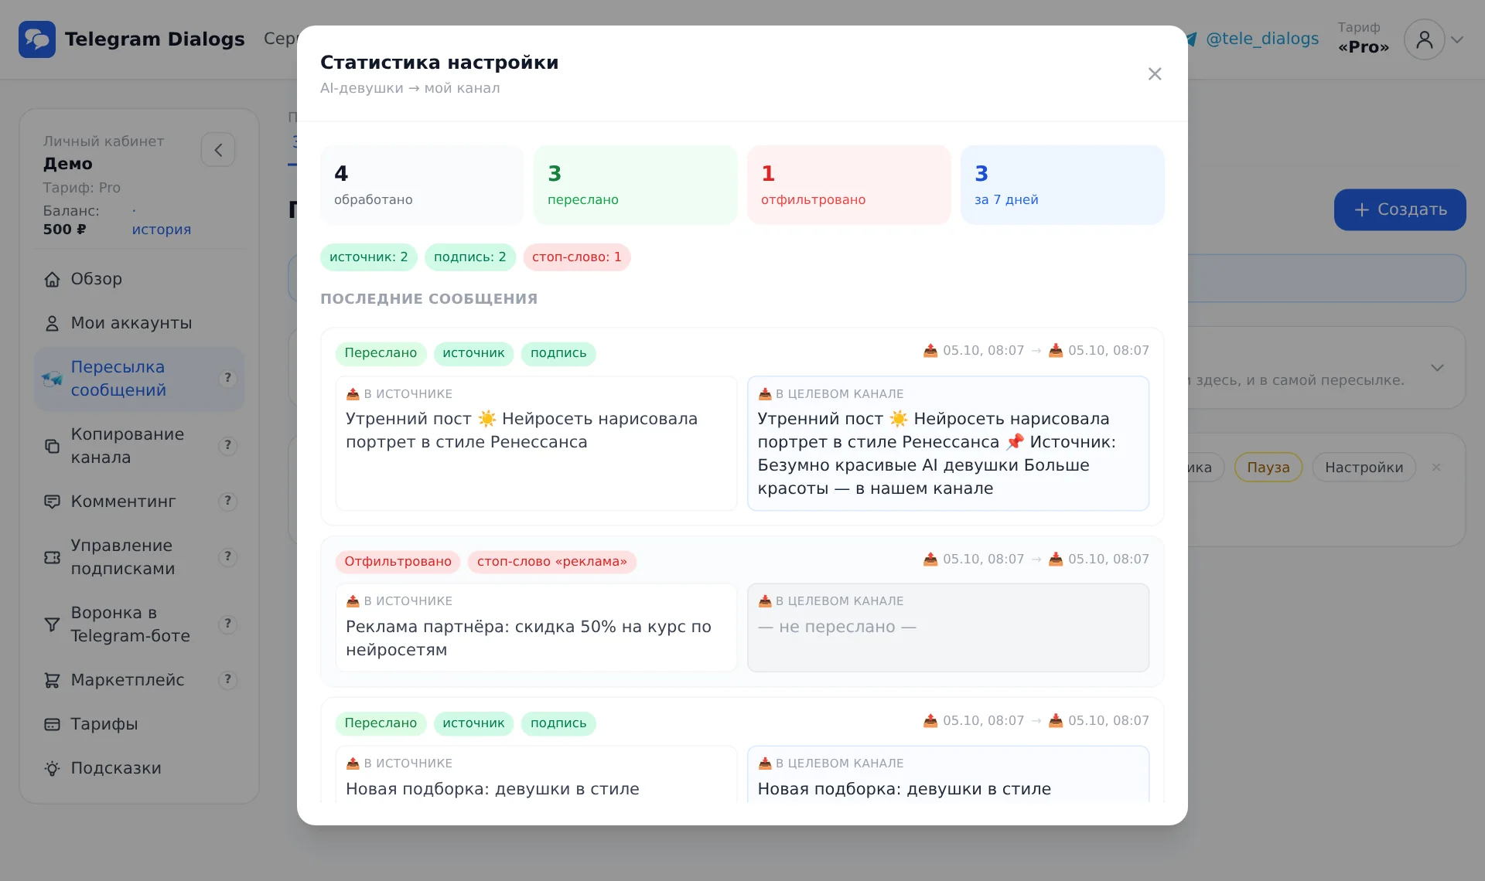Viewport: 1485px width, 881px height.
Task: Click help icon beside Воронка в Telegram-боте
Action: (x=227, y=624)
